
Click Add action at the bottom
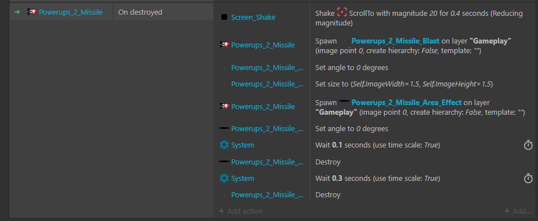point(241,211)
